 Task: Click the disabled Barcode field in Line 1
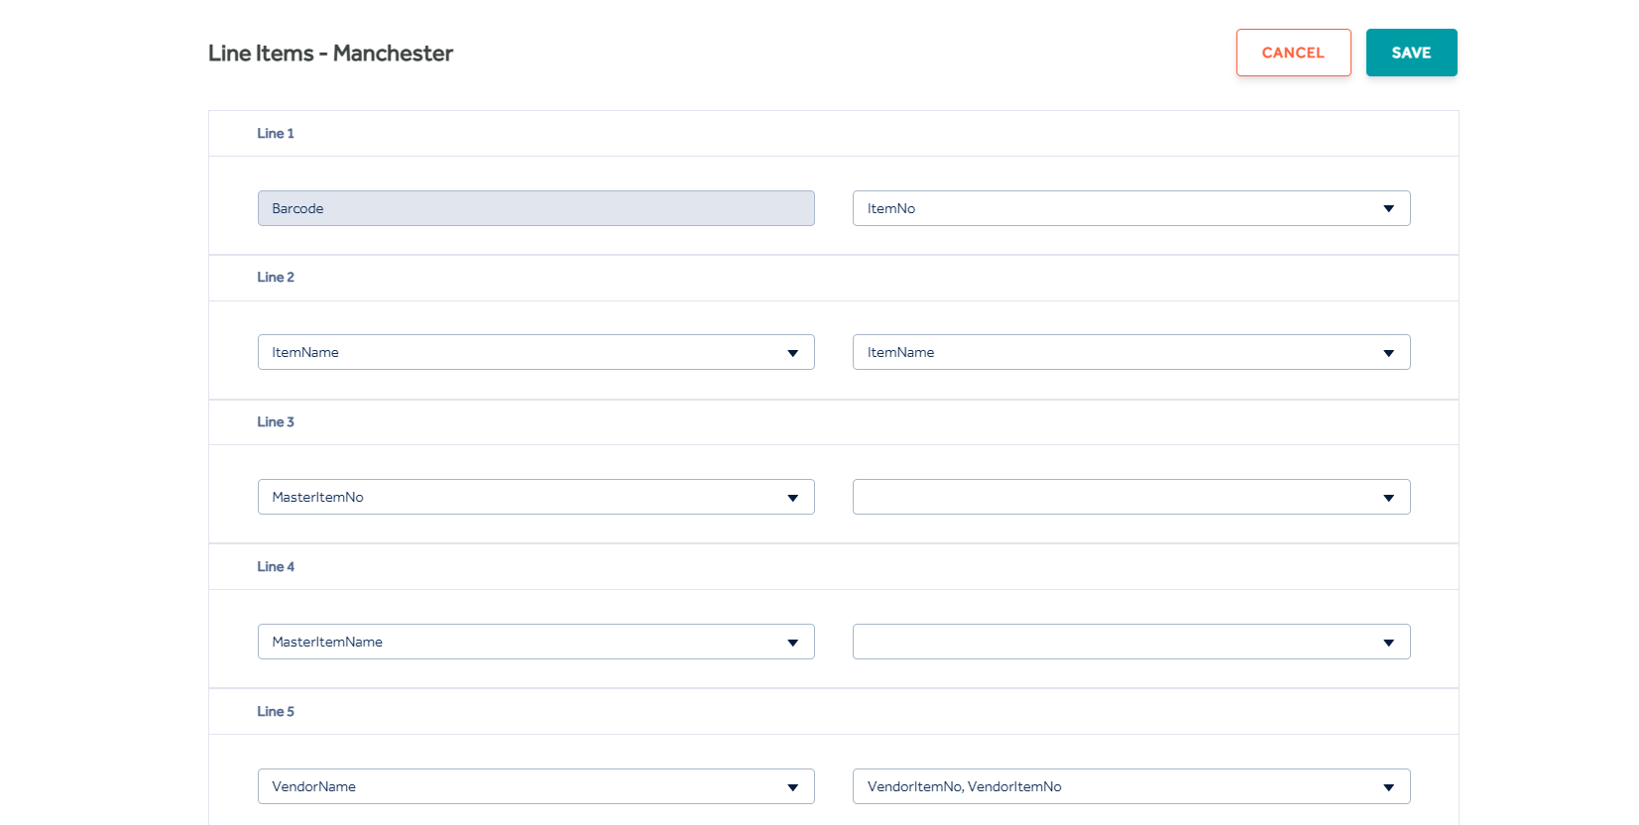(x=536, y=208)
